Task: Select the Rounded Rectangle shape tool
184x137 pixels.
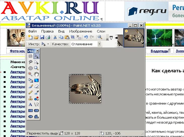Action: [36, 111]
